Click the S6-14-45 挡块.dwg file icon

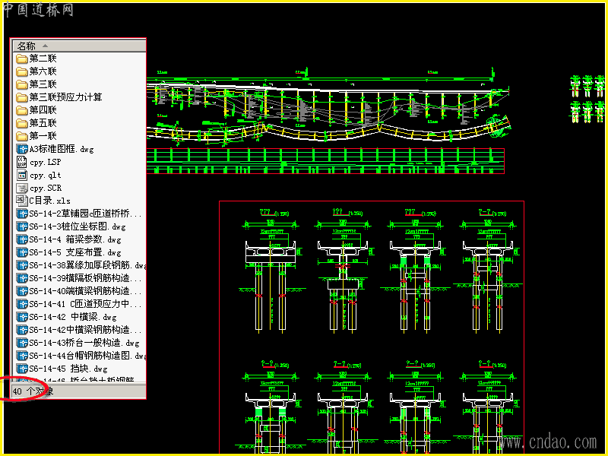22,369
